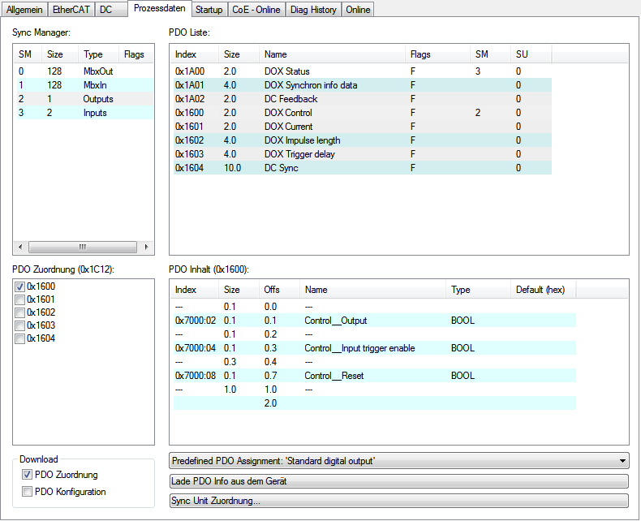Screen dimensions: 641x521
Task: Select the DC Sync PDO row
Action: coord(362,168)
